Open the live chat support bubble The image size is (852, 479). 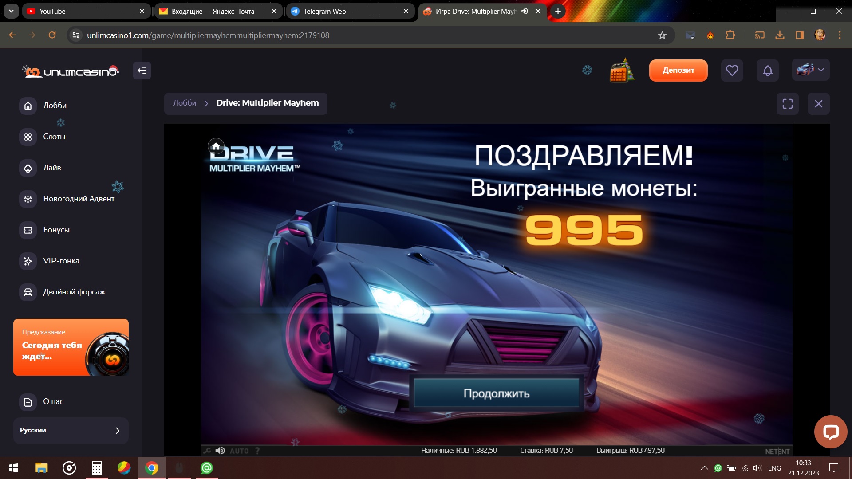pos(830,432)
